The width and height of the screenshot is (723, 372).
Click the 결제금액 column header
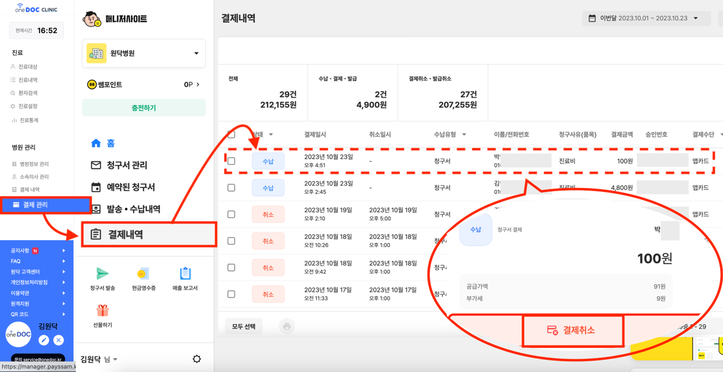[x=622, y=134]
